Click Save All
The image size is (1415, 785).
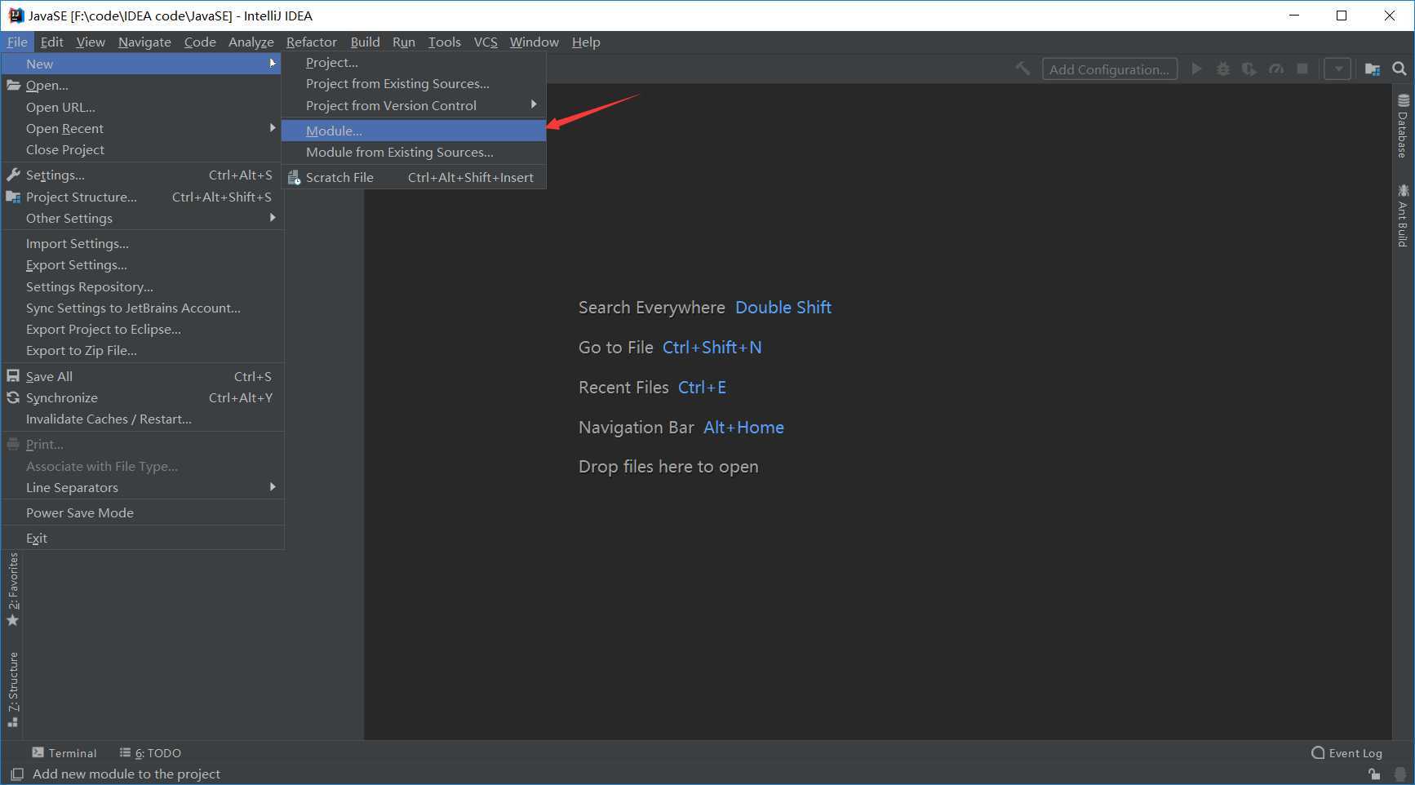(142, 376)
